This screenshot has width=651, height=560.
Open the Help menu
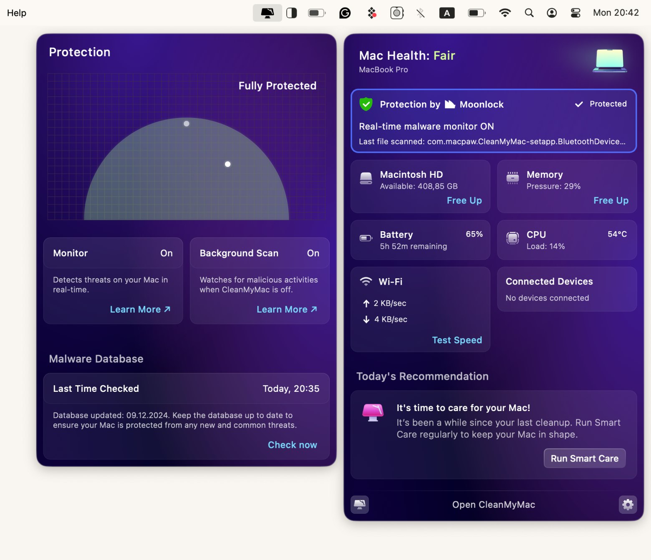[x=17, y=13]
